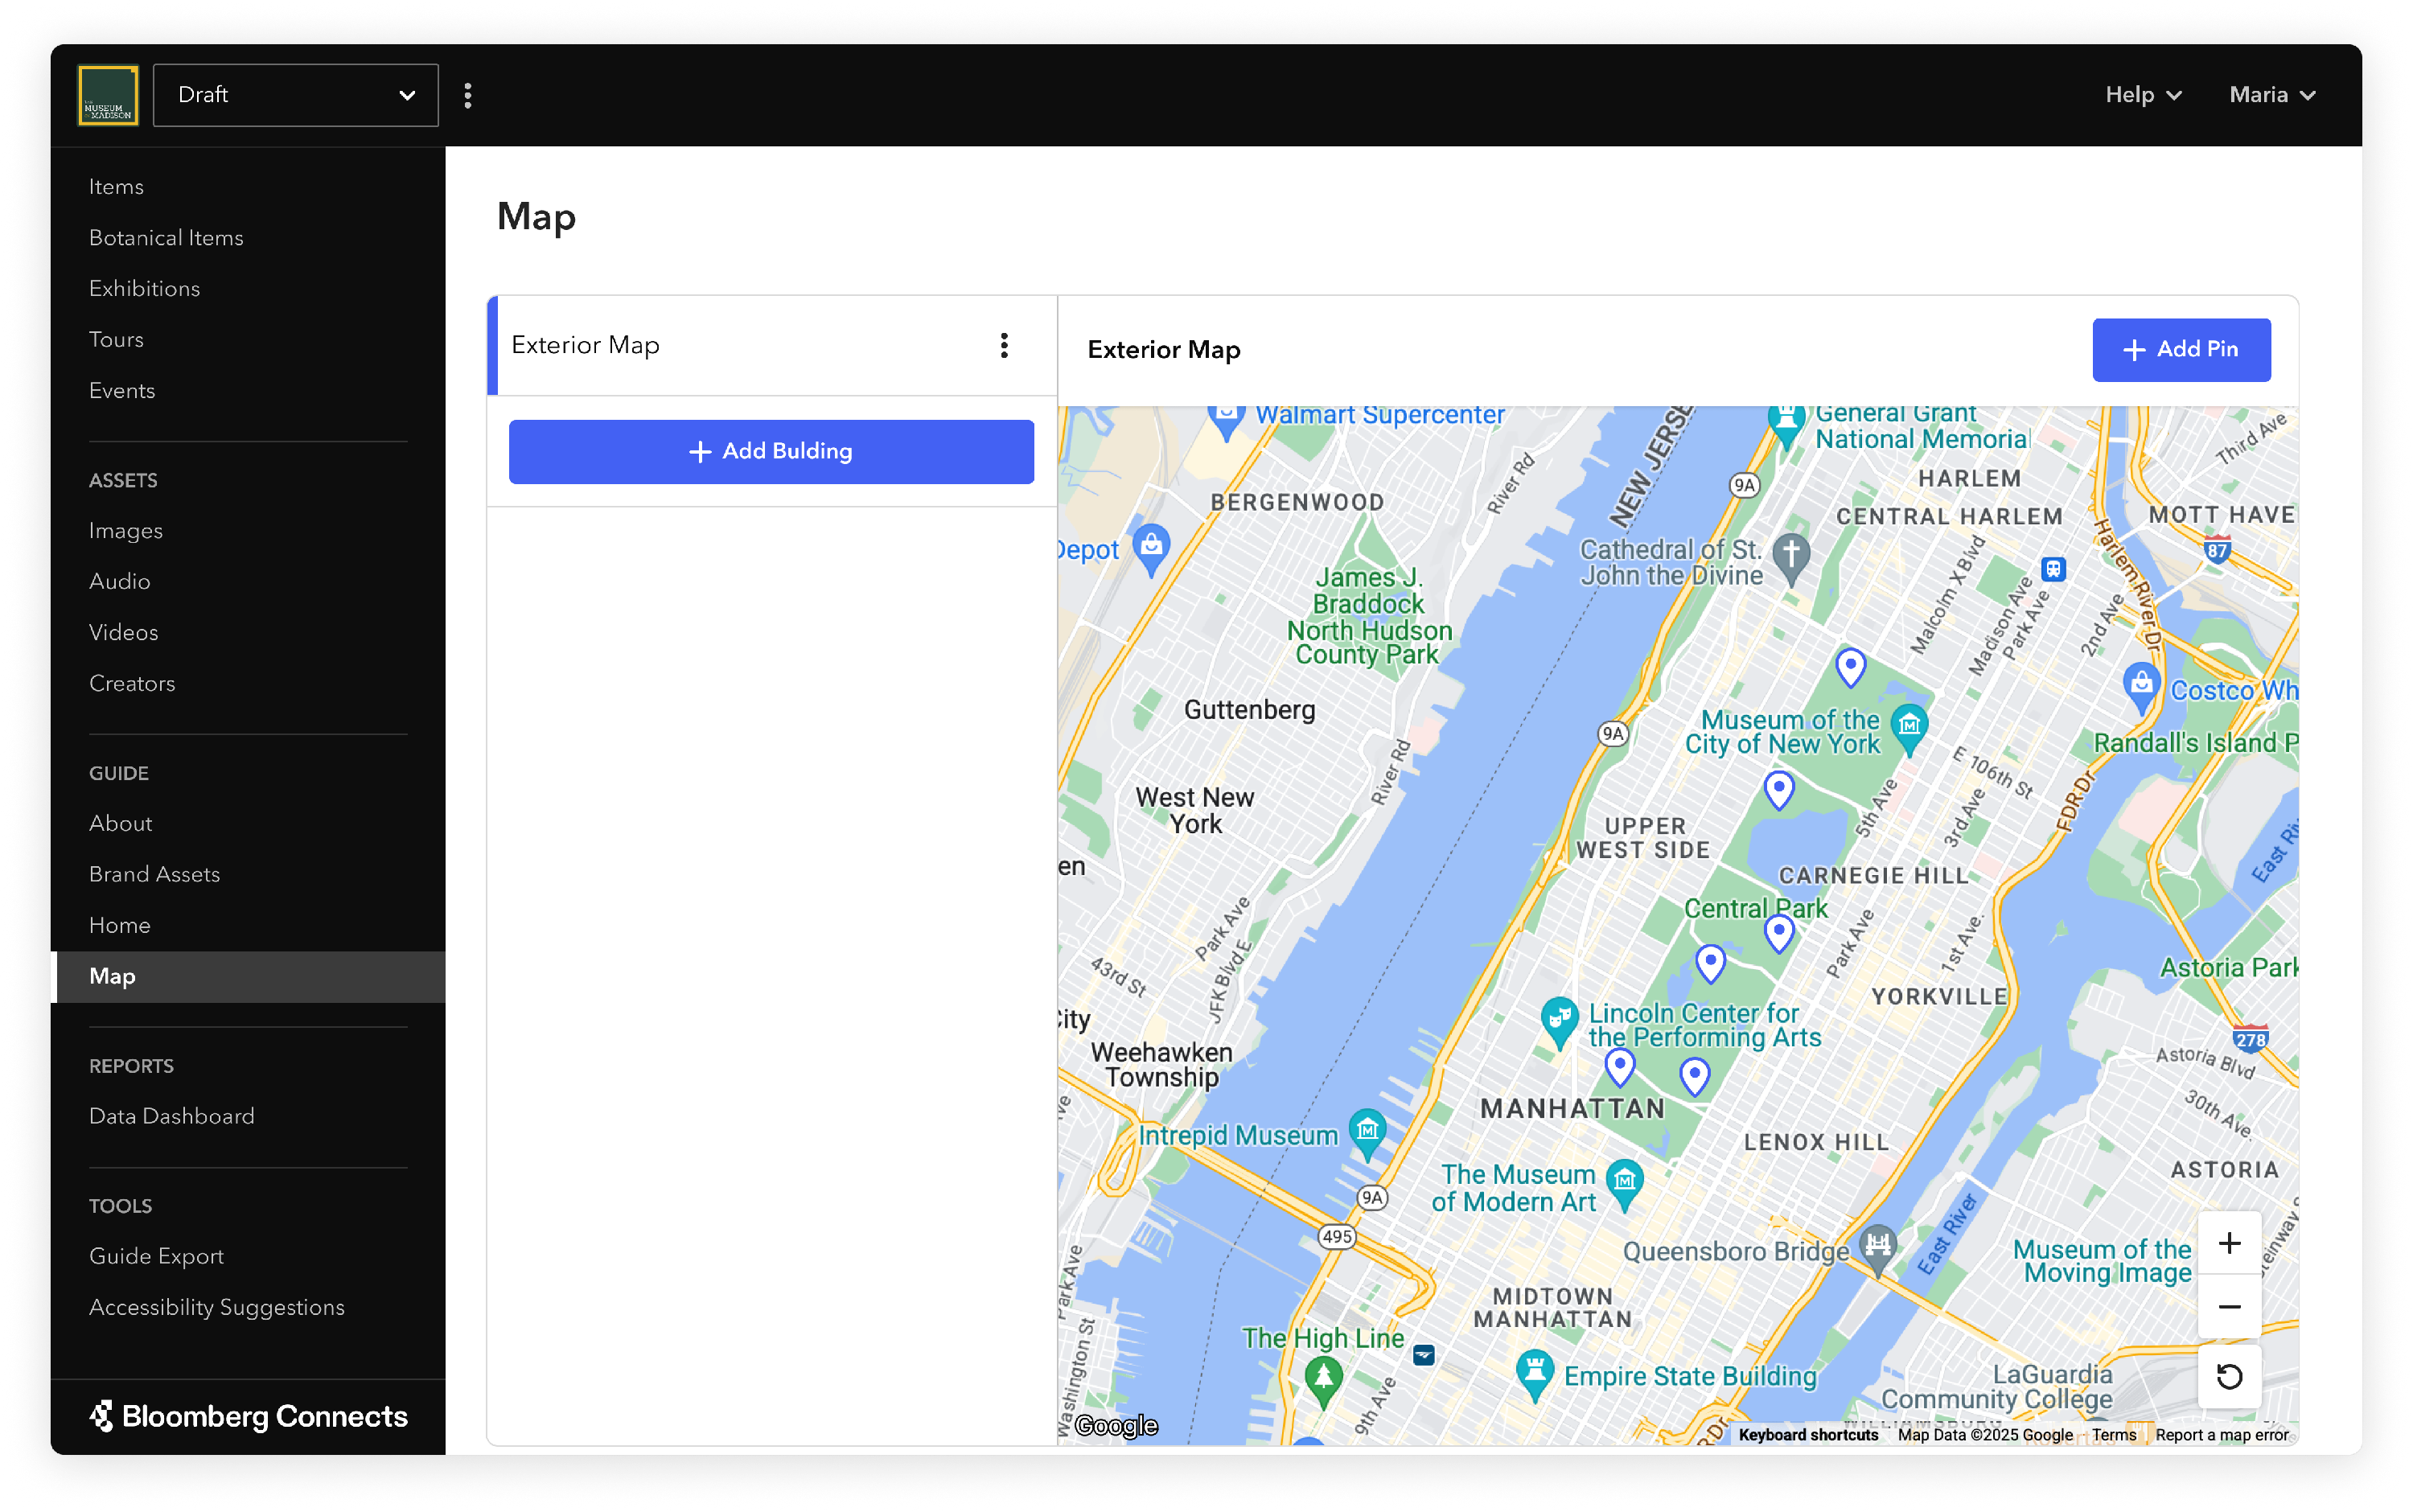The width and height of the screenshot is (2413, 1512).
Task: Zoom in on the map
Action: [x=2229, y=1244]
